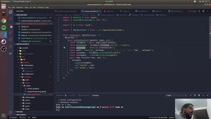Open the File menu
The height and width of the screenshot is (119, 211).
pos(9,7)
